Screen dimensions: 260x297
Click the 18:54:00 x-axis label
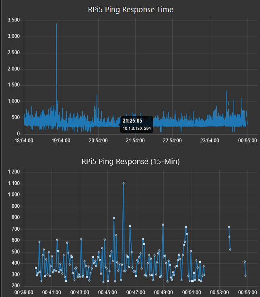point(24,141)
